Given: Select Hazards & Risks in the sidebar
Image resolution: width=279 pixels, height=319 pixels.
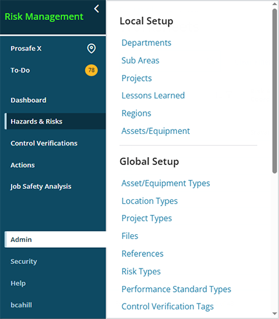Looking at the screenshot, I should 36,122.
